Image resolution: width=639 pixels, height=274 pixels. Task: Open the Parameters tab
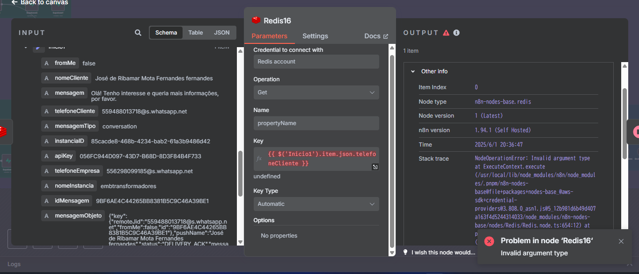270,36
